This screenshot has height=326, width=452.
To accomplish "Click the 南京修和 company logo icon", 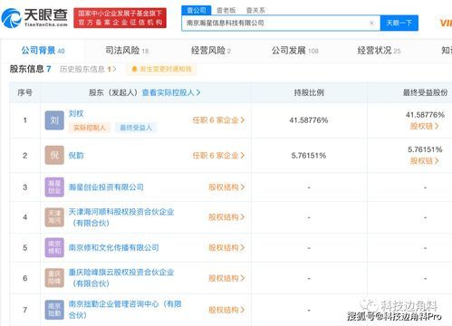I will (x=54, y=247).
